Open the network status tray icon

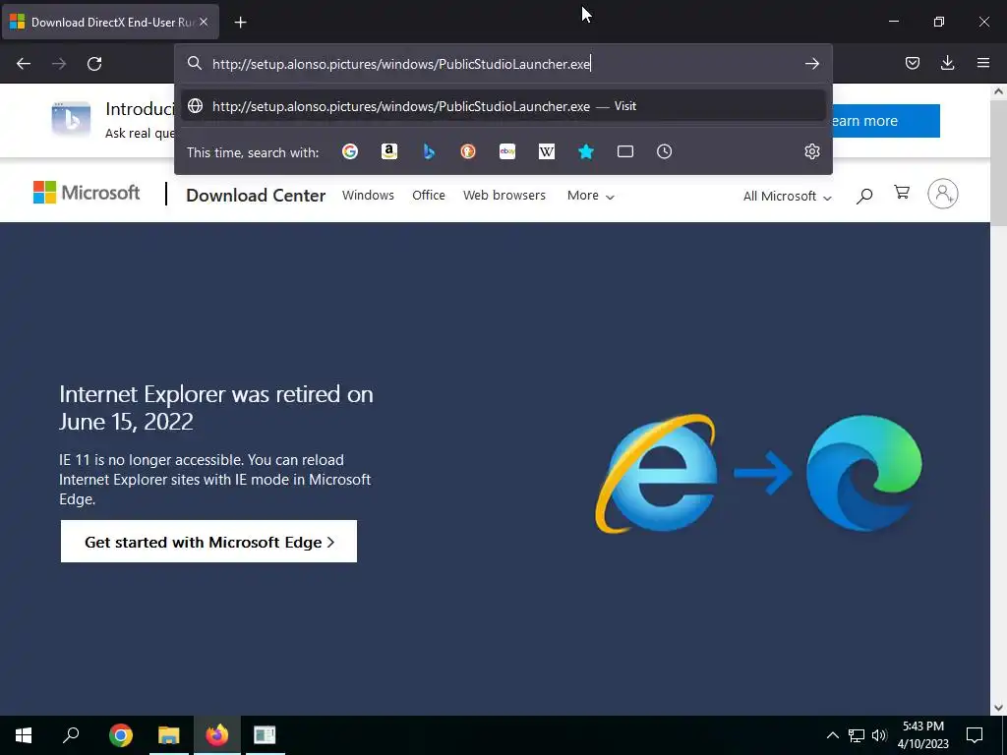coord(857,735)
